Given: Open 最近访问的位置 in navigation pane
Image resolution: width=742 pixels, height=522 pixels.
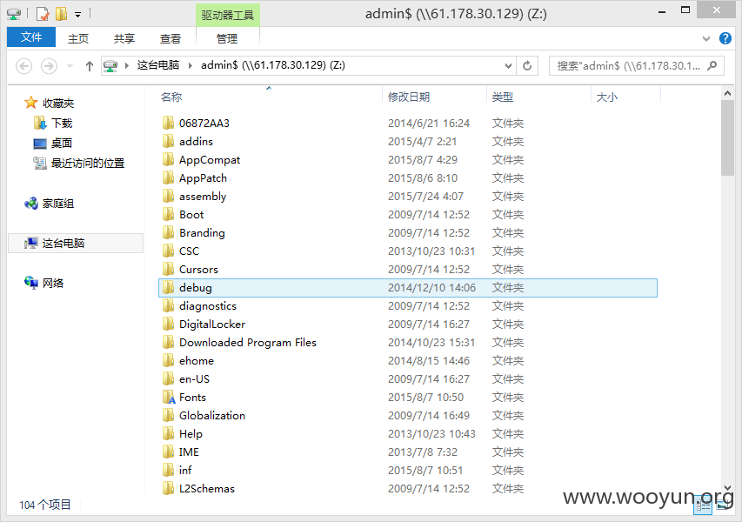Looking at the screenshot, I should 88,163.
